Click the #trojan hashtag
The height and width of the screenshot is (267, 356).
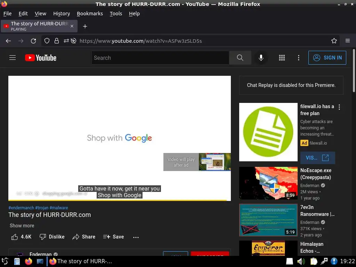click(42, 208)
